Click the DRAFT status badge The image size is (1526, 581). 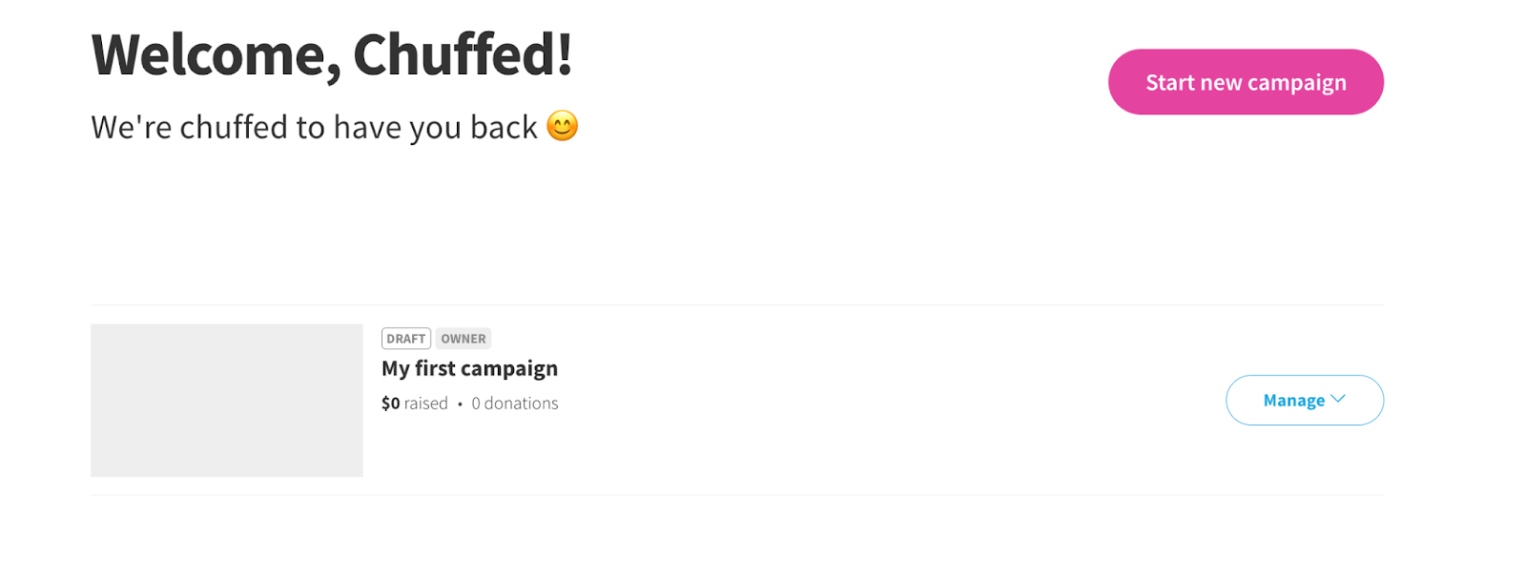(x=406, y=339)
